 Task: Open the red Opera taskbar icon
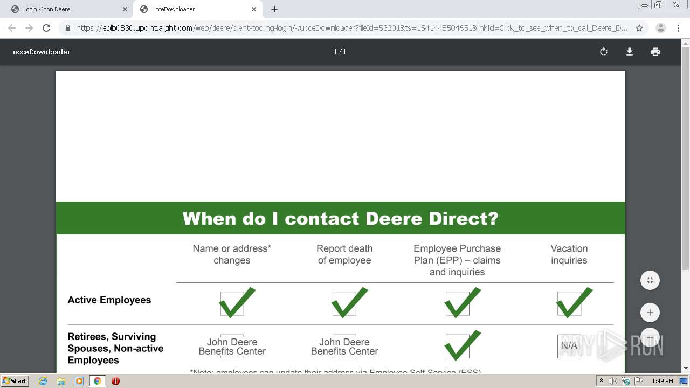pyautogui.click(x=115, y=381)
